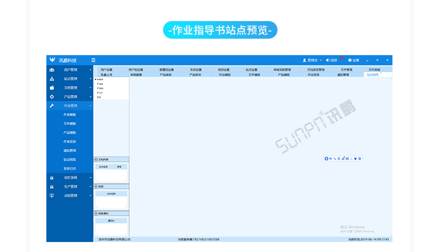Click the red message notification badge
440x252 pixels.
341,58
